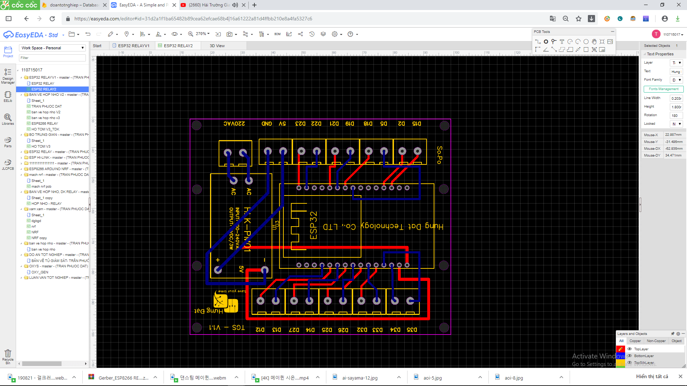Open the Locked dropdown
Image resolution: width=687 pixels, height=386 pixels.
(676, 124)
